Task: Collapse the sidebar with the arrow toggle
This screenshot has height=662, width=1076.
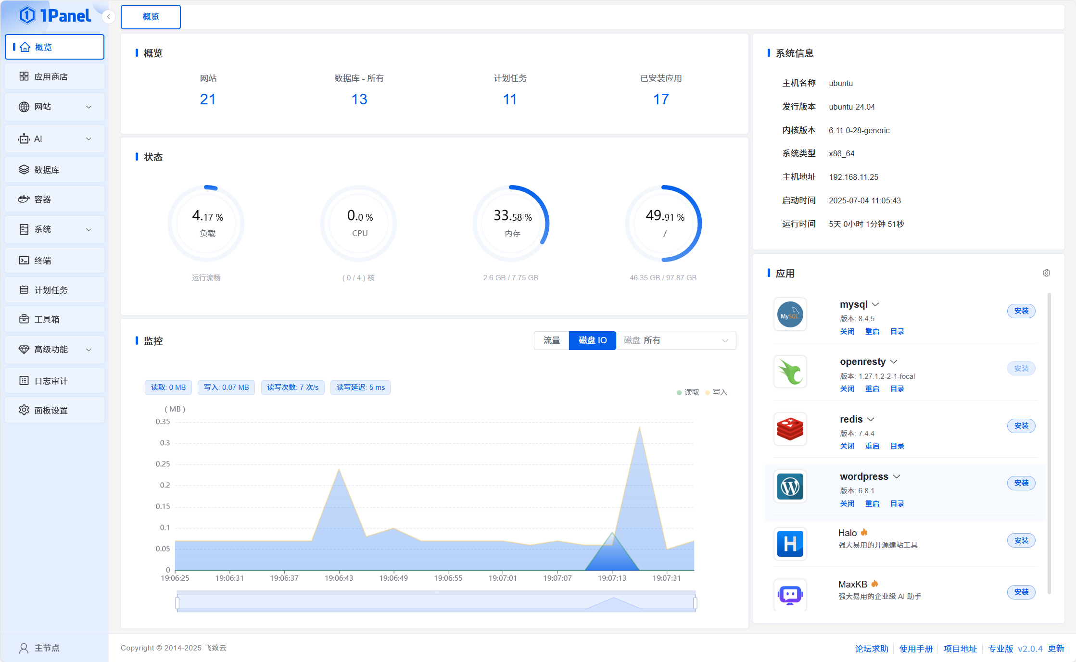Action: click(x=108, y=17)
